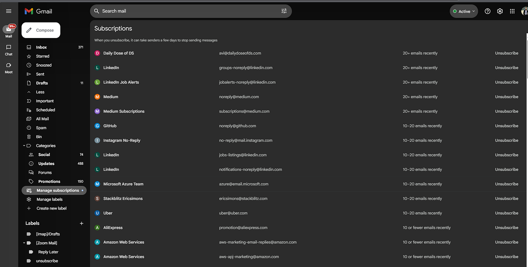Click Create new label
This screenshot has height=267, width=528.
tap(54, 209)
